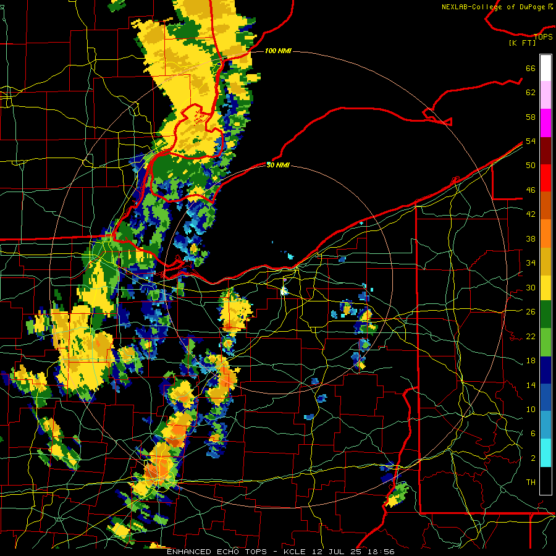Click the 14 legend label

tap(531, 385)
